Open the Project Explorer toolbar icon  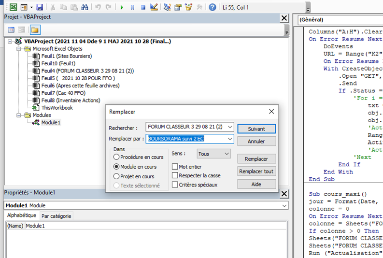point(167,7)
